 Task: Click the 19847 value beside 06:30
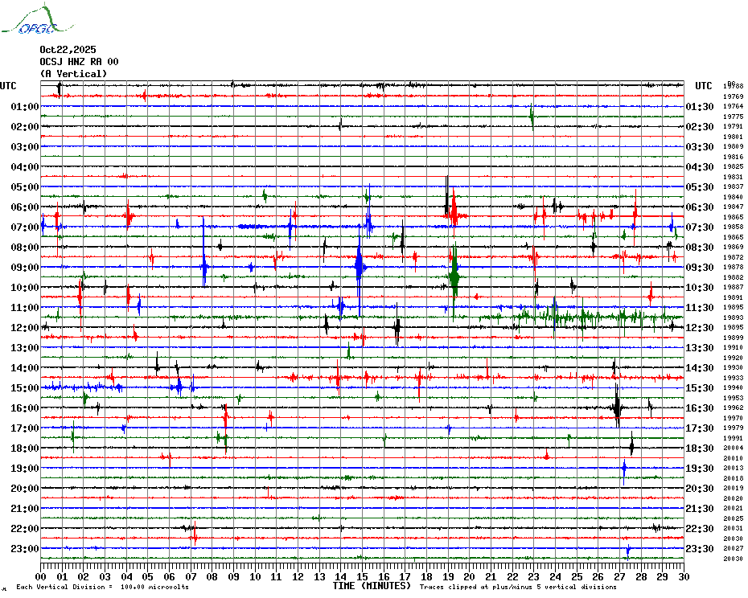coord(733,207)
